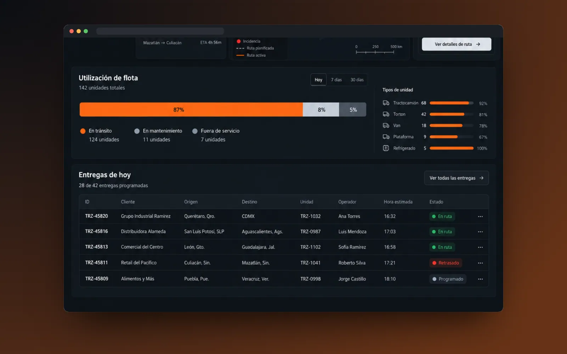
Task: Click the Torton truck icon
Action: click(x=386, y=114)
